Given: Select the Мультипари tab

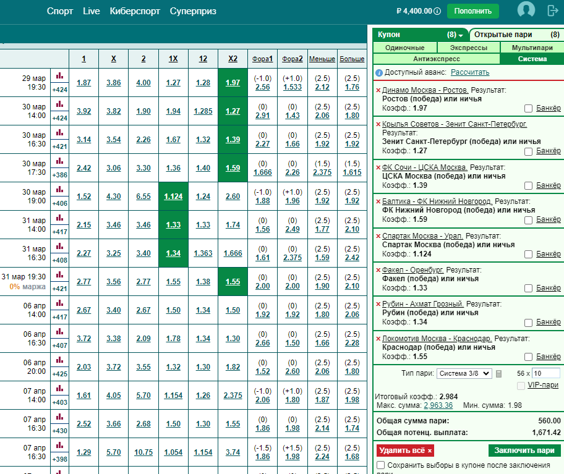Looking at the screenshot, I should pos(532,48).
